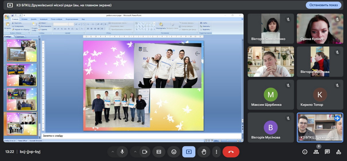Switch to the 'Слайды' pane tab
This screenshot has width=347, height=161.
click(x=8, y=37)
